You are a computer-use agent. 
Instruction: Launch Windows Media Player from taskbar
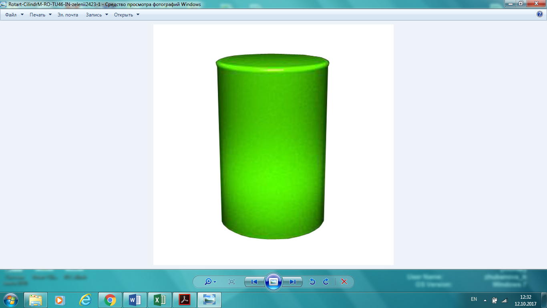(x=59, y=300)
